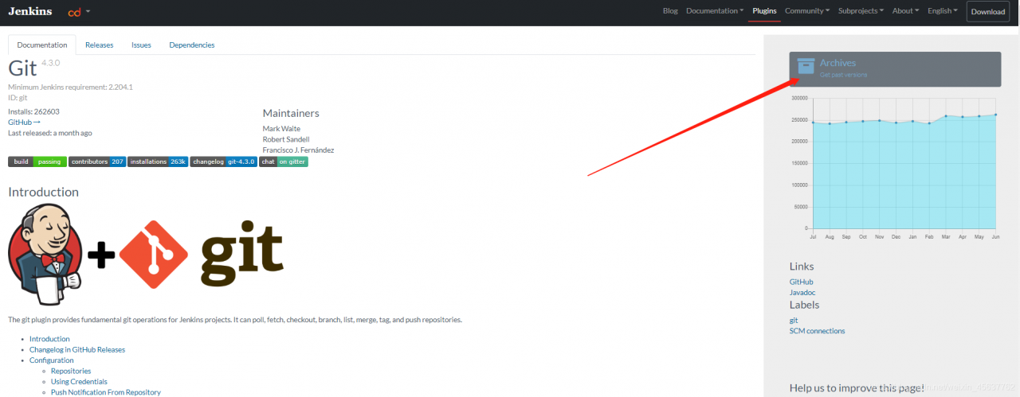Click the Installs: 262603 text
This screenshot has height=397, width=1020.
coord(33,112)
